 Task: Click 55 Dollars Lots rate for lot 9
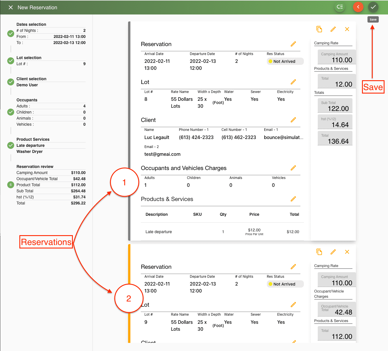click(182, 326)
